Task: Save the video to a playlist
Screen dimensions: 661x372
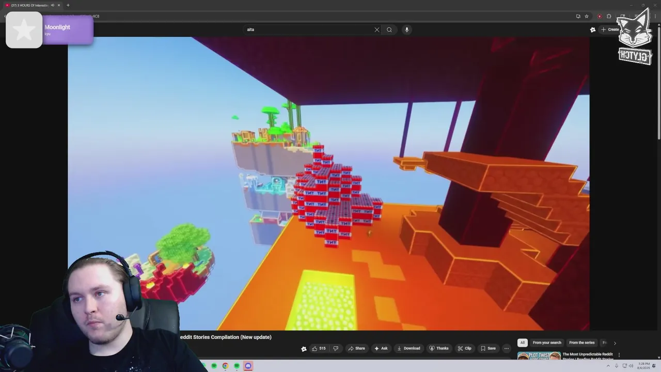Action: pos(488,348)
